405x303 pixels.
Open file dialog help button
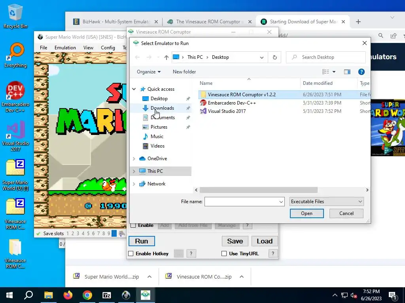pos(361,72)
